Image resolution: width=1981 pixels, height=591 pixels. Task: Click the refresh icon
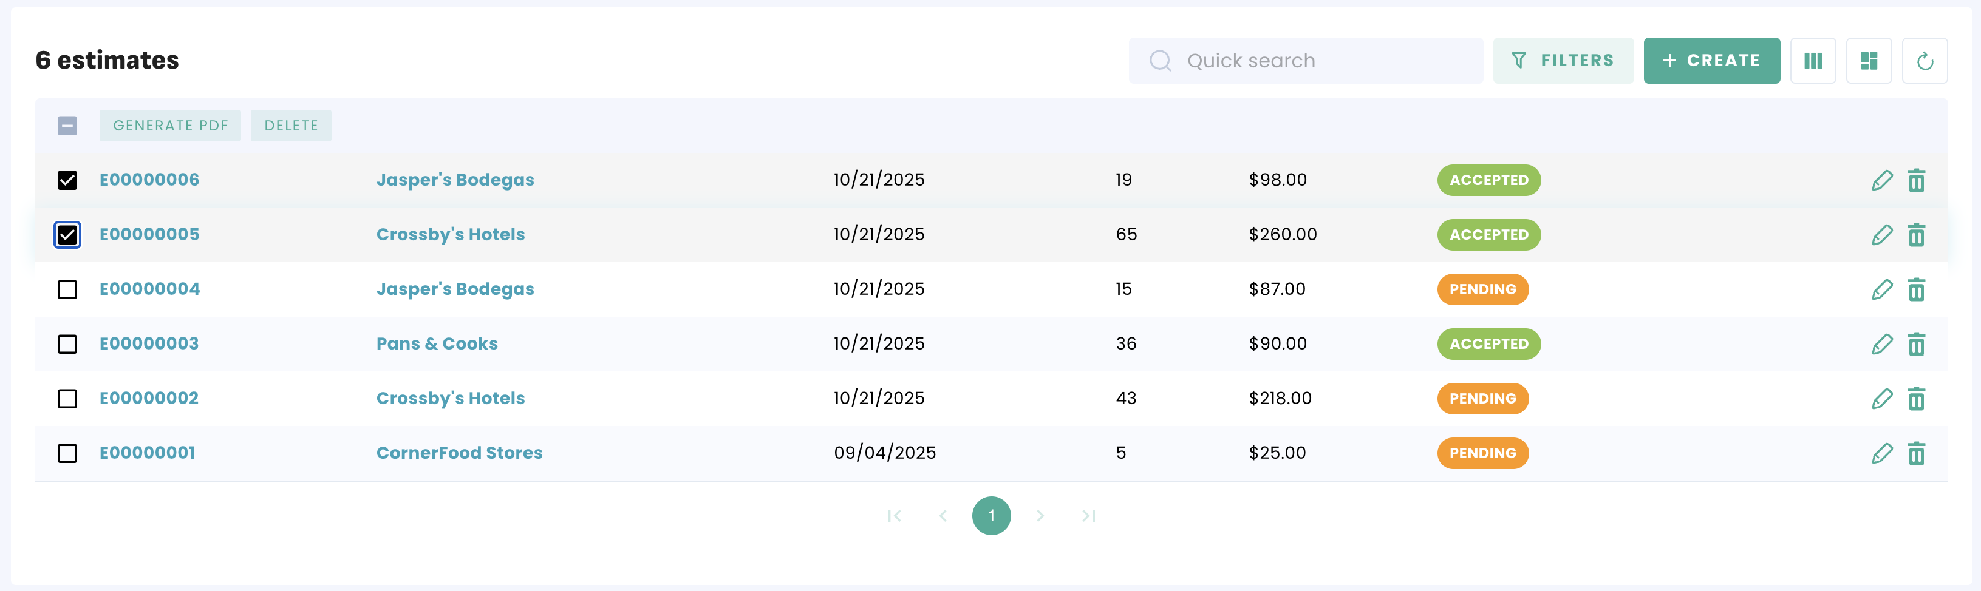[x=1924, y=61]
